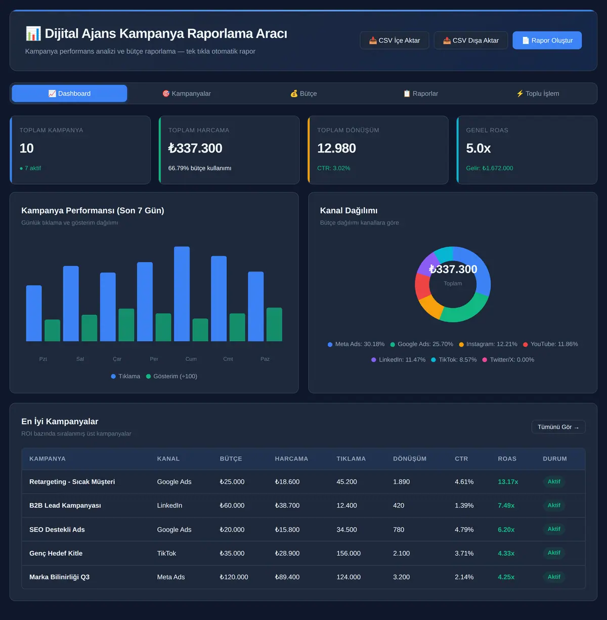This screenshot has height=620, width=607.
Task: Switch to the Kampanyalar tab
Action: pyautogui.click(x=186, y=94)
